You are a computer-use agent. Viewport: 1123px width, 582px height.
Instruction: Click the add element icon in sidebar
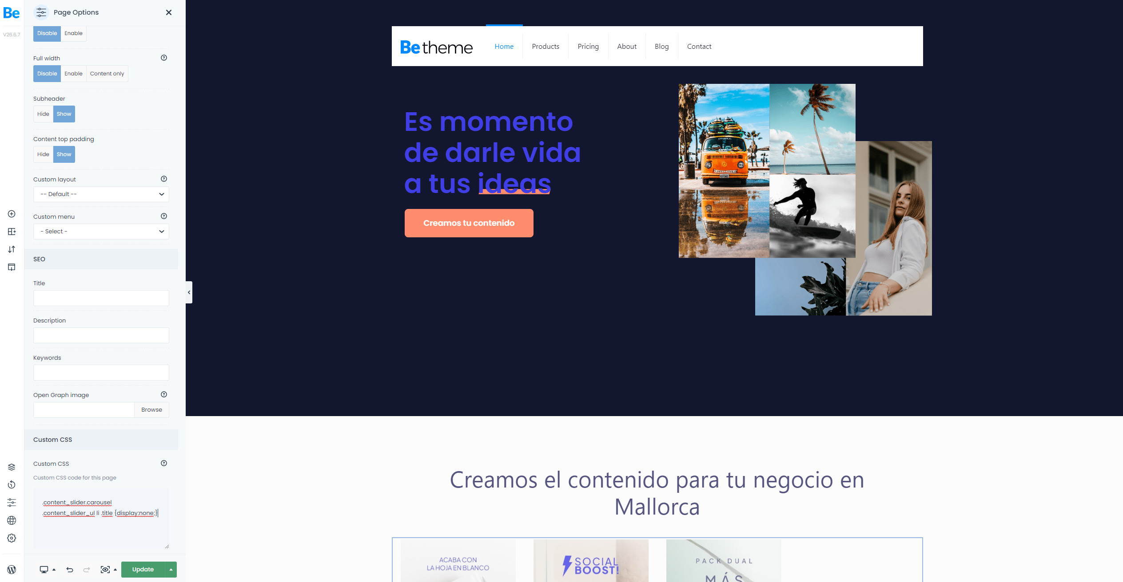[11, 214]
